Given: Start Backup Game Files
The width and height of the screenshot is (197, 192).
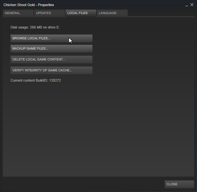Looking at the screenshot, I should point(51,49).
